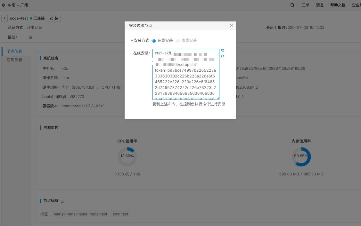Click the git-e934770 baetyl version text
361x226 pixels.
pos(73,97)
